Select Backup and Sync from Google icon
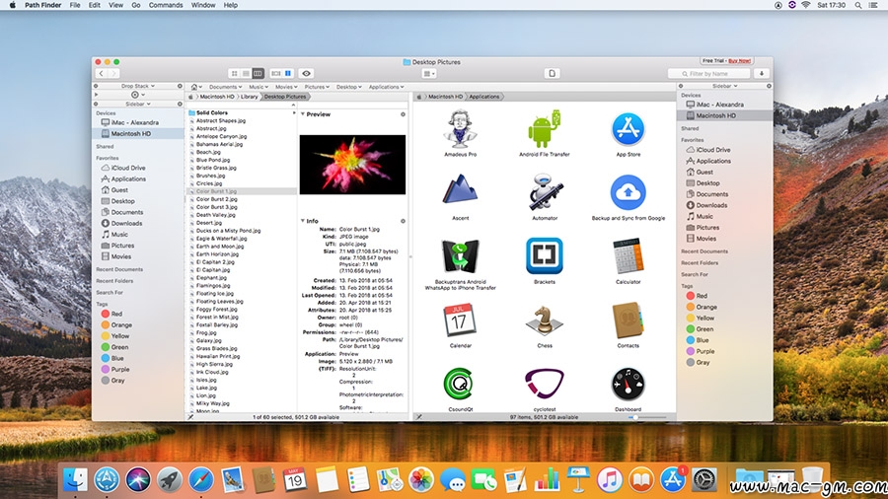 coord(629,192)
